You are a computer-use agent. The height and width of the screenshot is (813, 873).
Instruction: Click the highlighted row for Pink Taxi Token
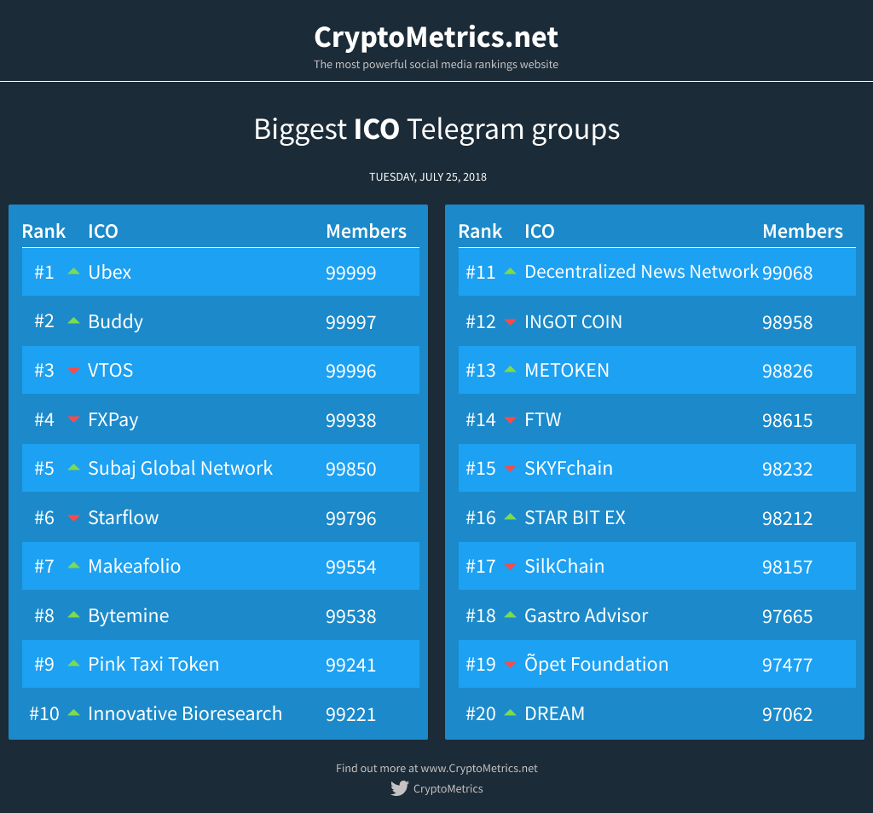[x=220, y=664]
